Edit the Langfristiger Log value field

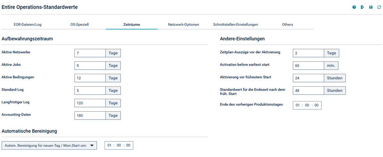[x=90, y=103]
